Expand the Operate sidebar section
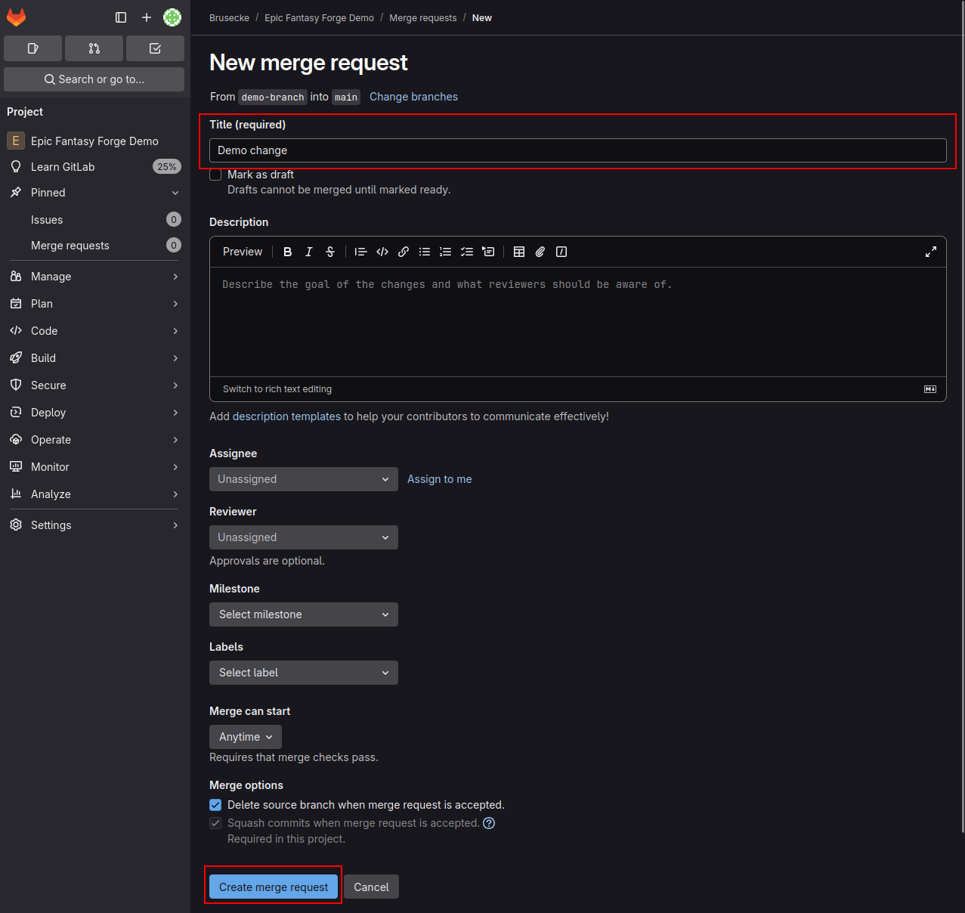 coord(95,440)
